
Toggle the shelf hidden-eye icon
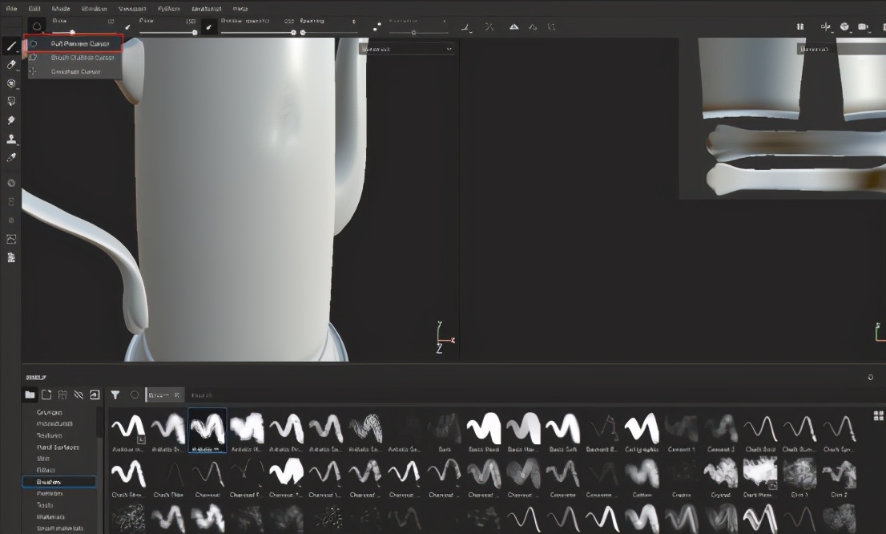pyautogui.click(x=79, y=394)
